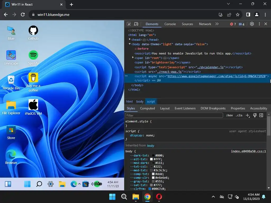This screenshot has width=271, height=203.
Task: Expand the span id root node
Action: point(133,57)
